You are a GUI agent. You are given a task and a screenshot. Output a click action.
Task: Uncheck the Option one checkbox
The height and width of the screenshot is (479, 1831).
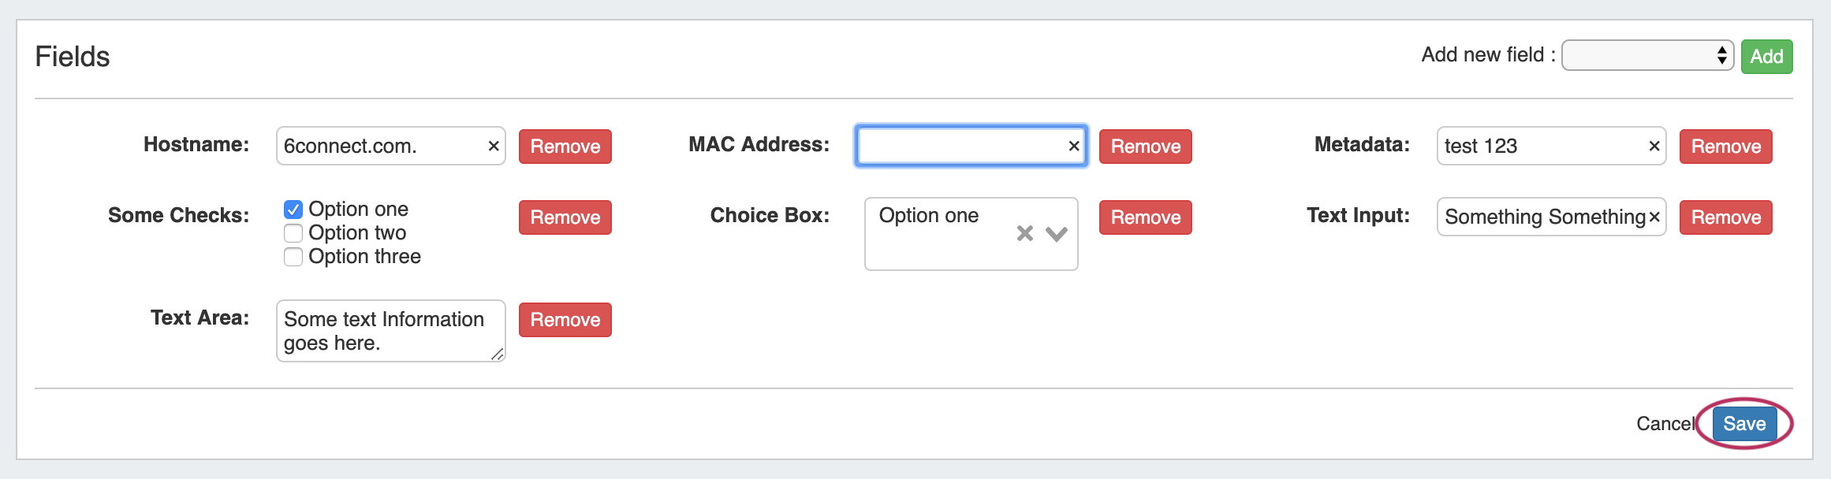293,210
